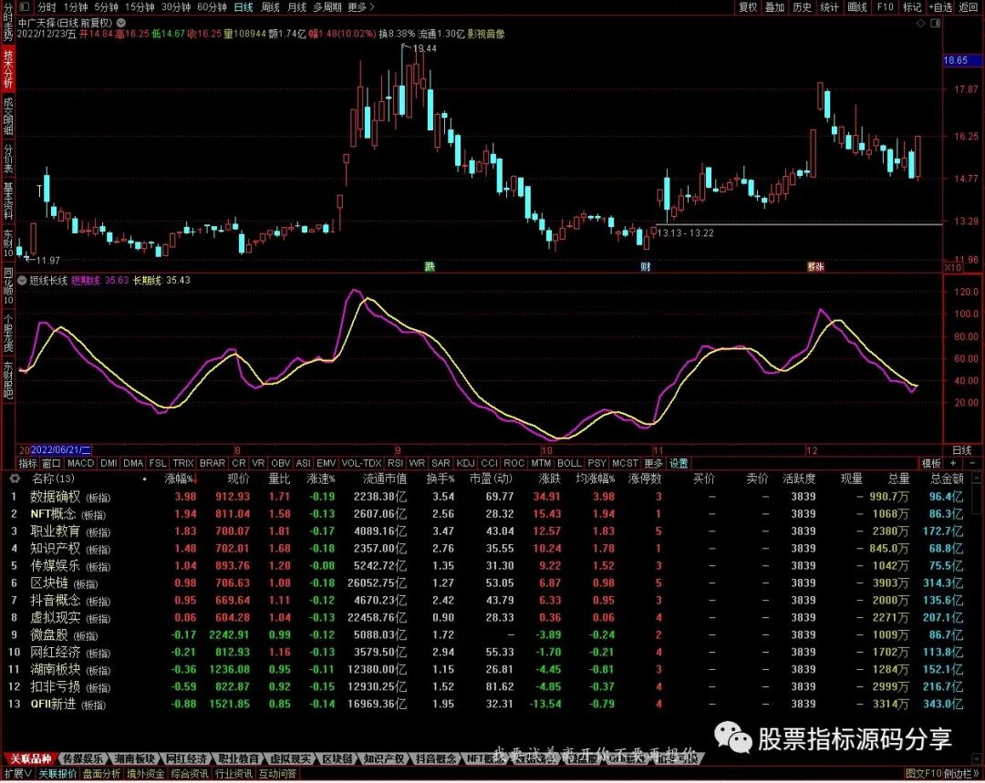985x783 pixels.
Task: Open the 模板 template menu
Action: click(931, 463)
